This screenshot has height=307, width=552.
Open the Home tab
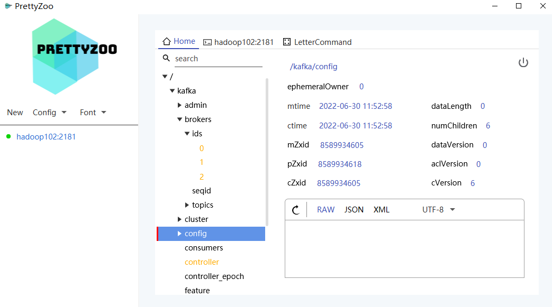pos(179,42)
